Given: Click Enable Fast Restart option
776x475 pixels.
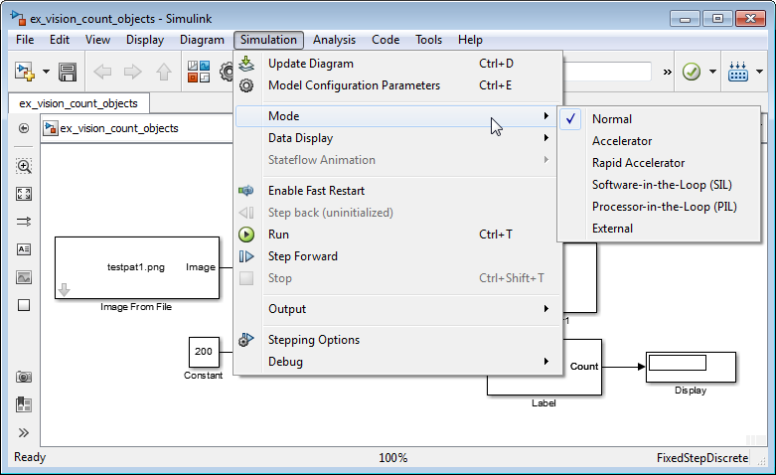Looking at the screenshot, I should coord(316,191).
